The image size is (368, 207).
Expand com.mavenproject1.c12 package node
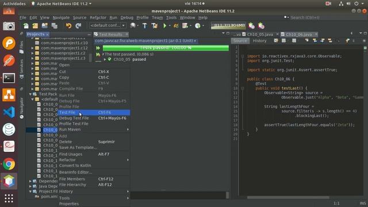point(32,48)
